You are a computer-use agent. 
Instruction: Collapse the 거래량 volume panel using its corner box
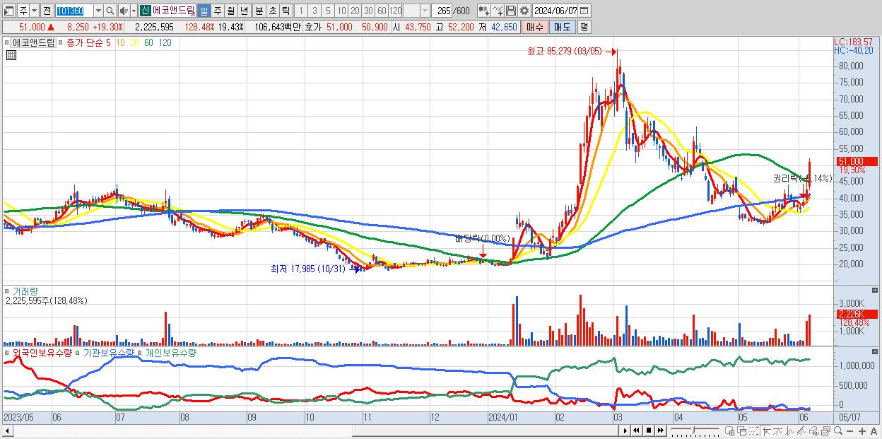tap(876, 291)
